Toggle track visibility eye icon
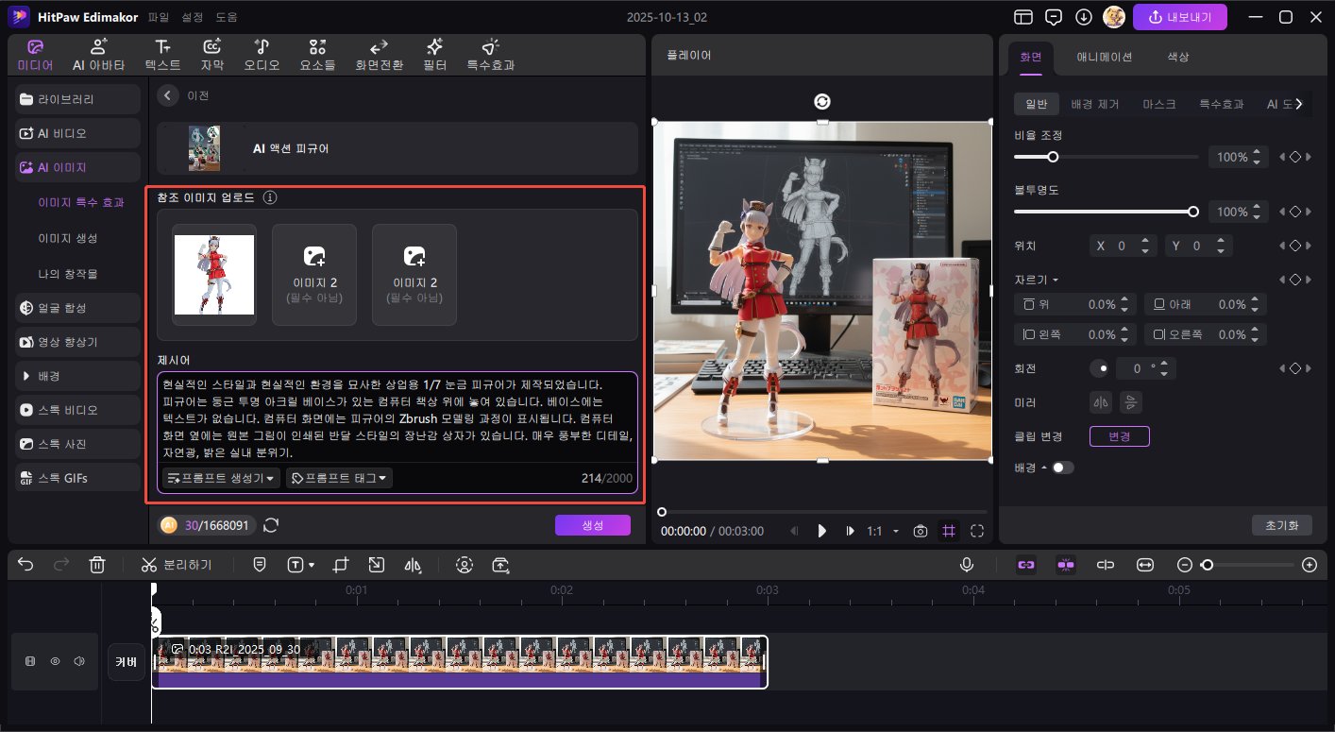The image size is (1335, 732). click(55, 661)
